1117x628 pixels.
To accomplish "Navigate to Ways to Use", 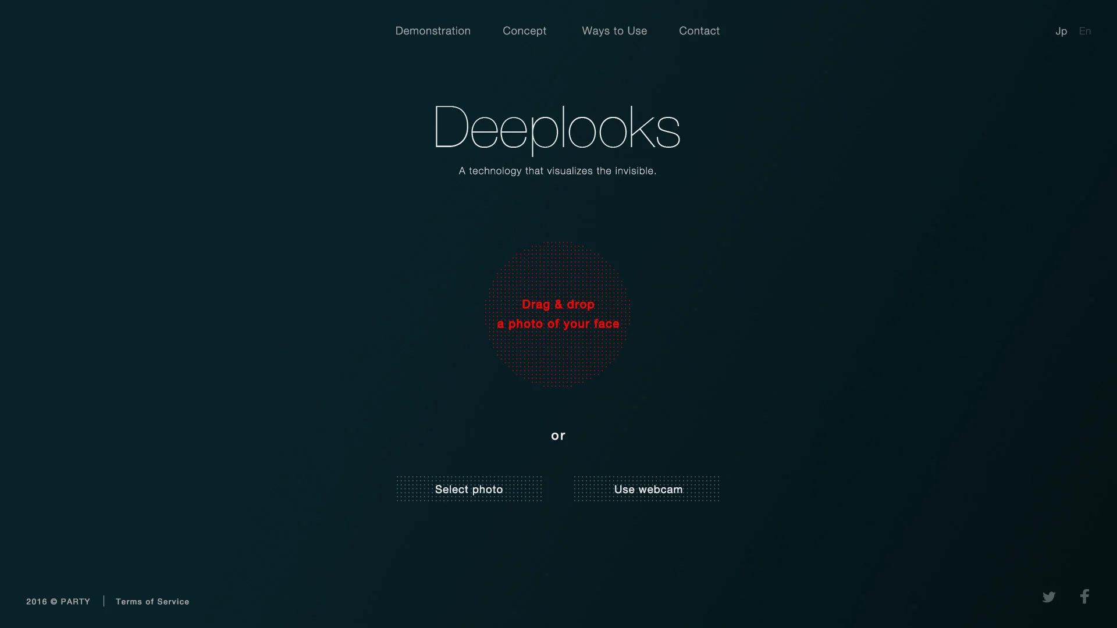I will 614,31.
